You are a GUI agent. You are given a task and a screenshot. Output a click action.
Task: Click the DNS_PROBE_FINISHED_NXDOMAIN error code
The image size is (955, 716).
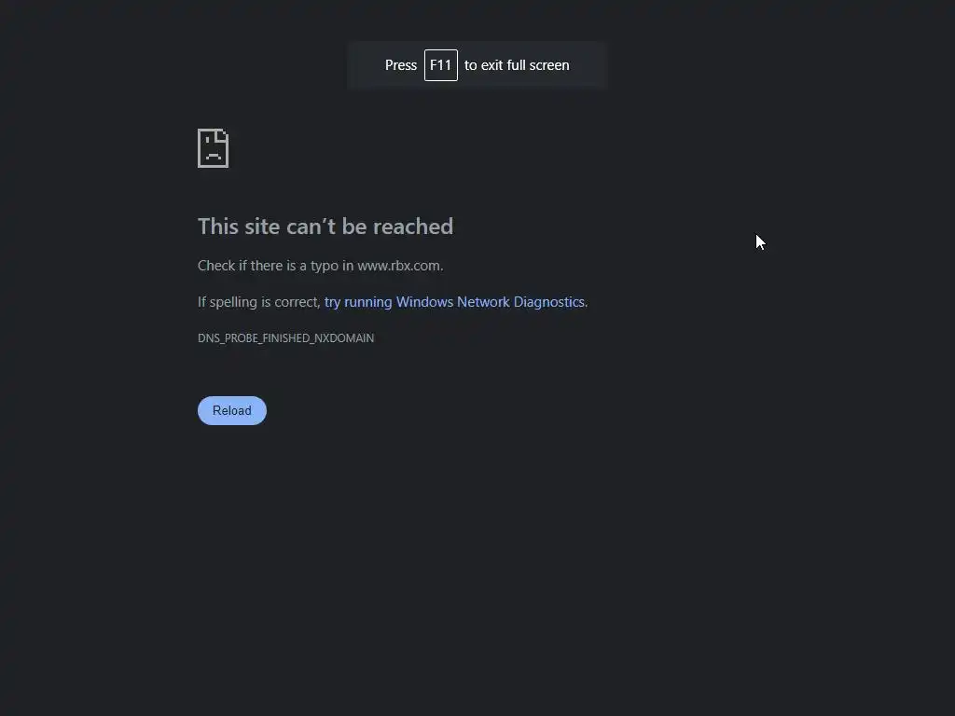click(x=285, y=337)
